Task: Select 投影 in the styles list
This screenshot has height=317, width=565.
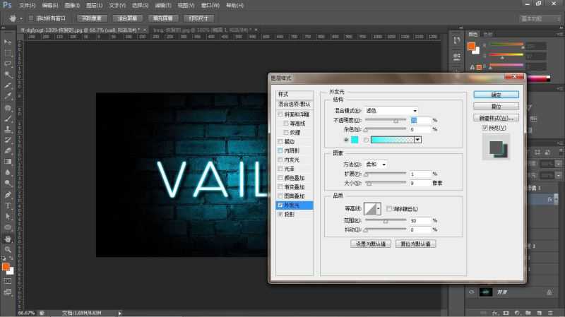Action: [x=290, y=214]
